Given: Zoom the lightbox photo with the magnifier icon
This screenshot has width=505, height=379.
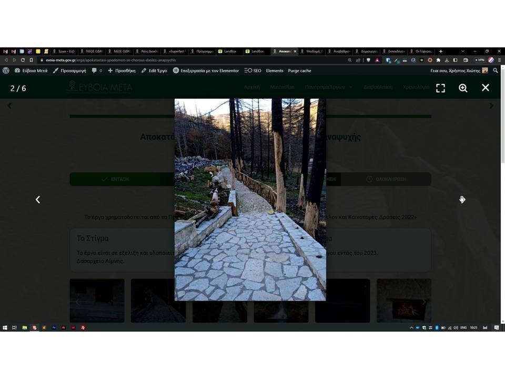Looking at the screenshot, I should (463, 88).
